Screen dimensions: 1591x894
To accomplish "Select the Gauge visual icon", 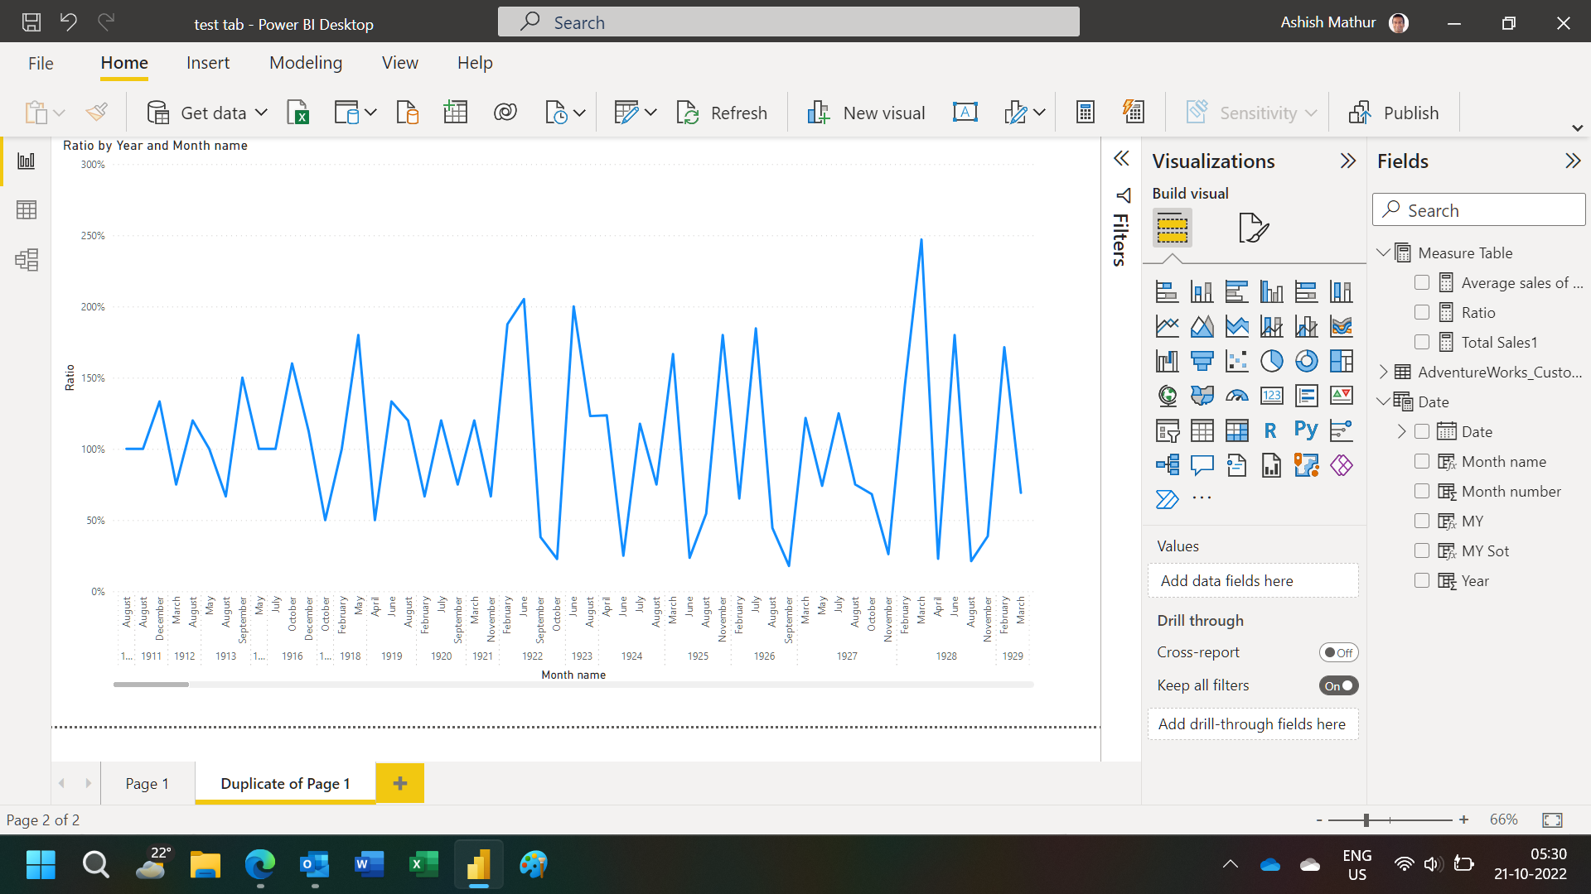I will [1237, 396].
